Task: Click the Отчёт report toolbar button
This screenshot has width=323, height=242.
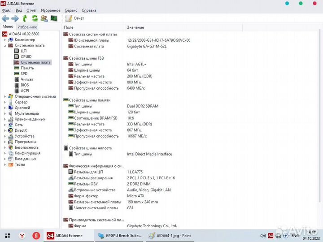Action: [74, 18]
